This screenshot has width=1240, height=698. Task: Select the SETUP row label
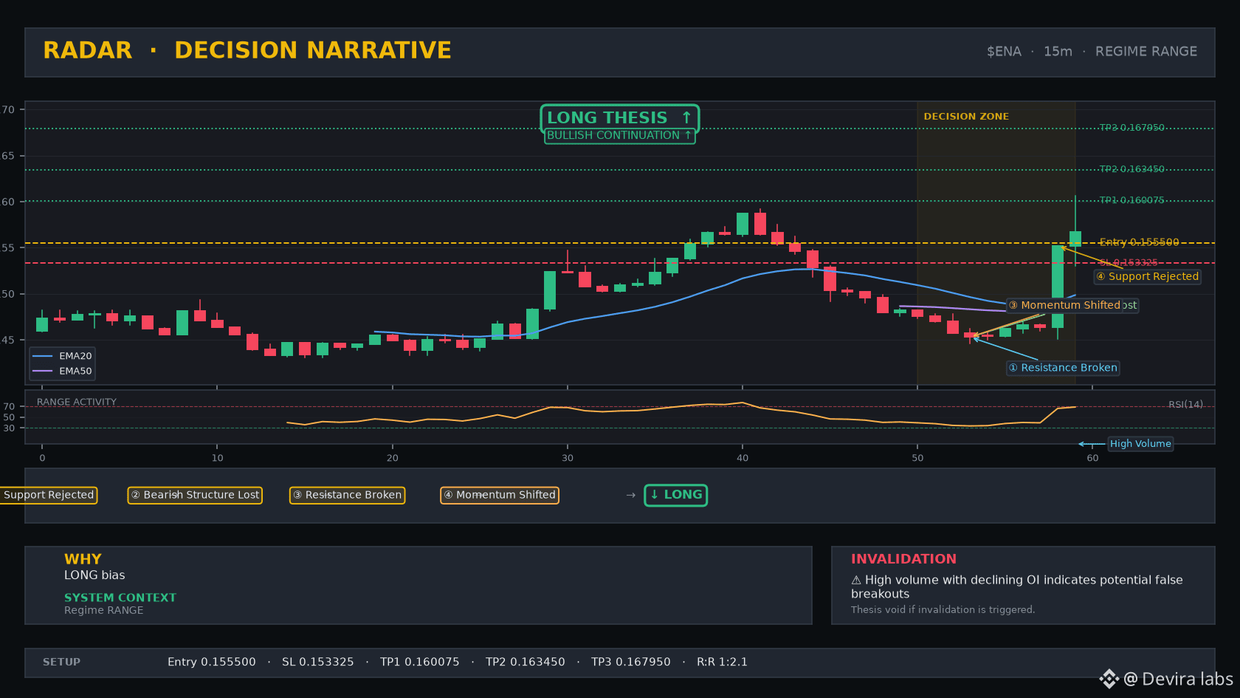[61, 662]
